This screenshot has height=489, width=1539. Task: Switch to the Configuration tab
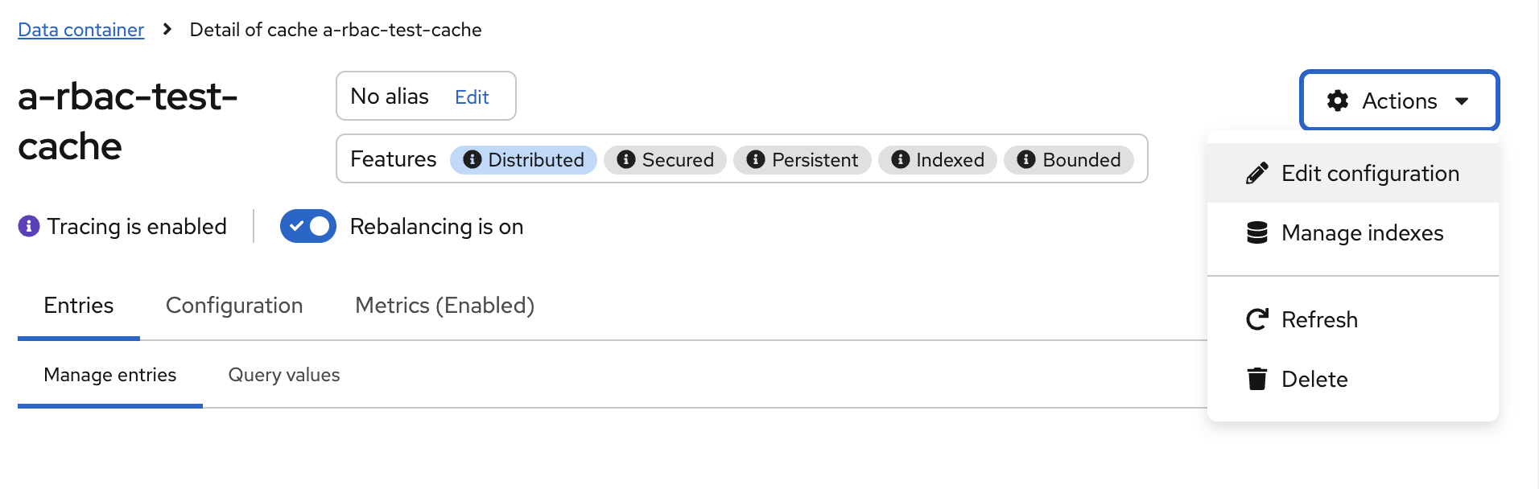click(234, 306)
